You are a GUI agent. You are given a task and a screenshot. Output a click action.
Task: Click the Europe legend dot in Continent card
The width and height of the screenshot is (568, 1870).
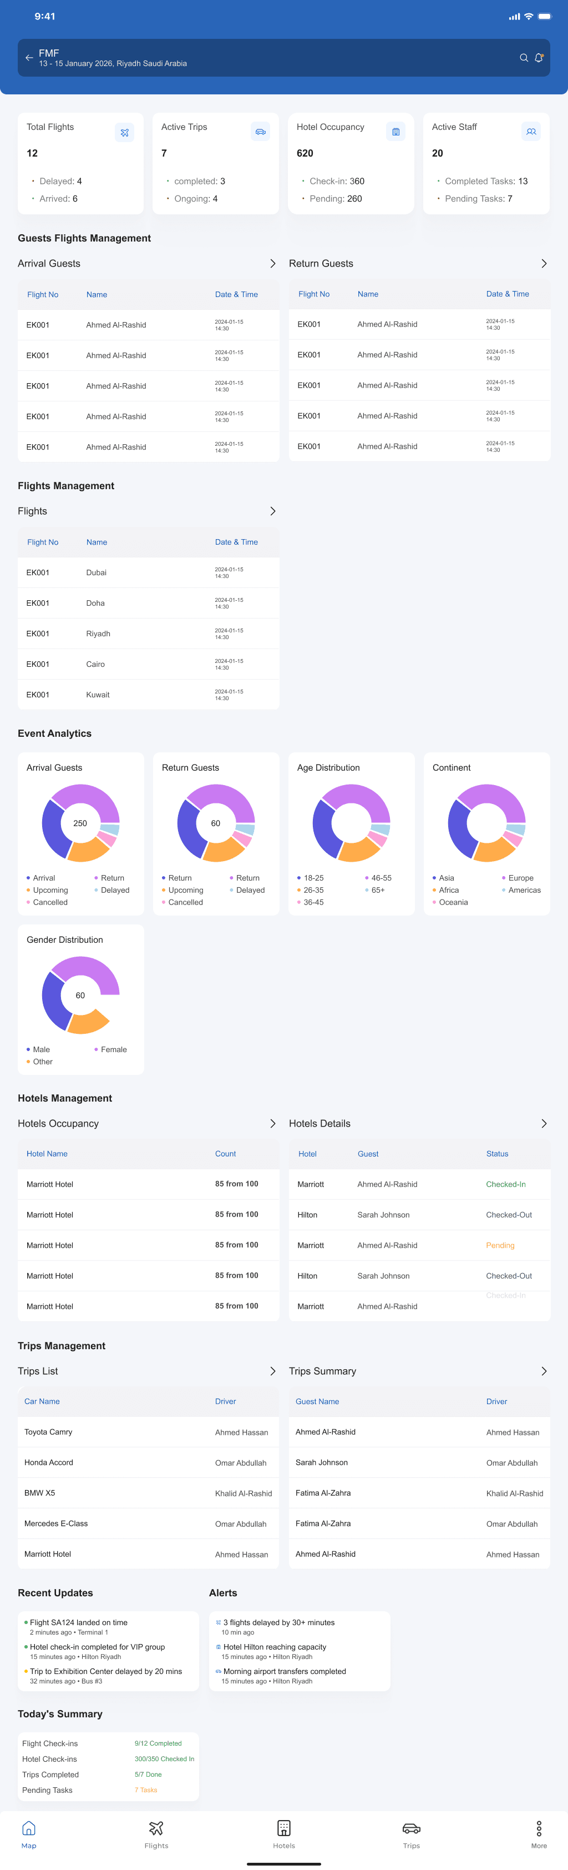pyautogui.click(x=504, y=878)
